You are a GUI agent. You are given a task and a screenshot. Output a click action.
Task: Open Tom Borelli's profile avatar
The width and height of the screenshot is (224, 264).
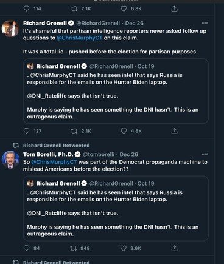click(10, 160)
